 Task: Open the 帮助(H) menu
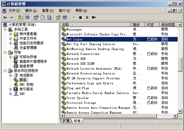pyautogui.click(x=81, y=11)
